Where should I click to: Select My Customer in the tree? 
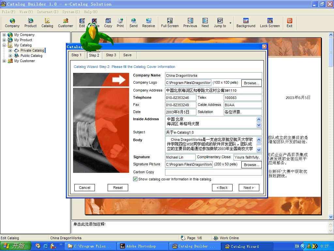point(24,61)
